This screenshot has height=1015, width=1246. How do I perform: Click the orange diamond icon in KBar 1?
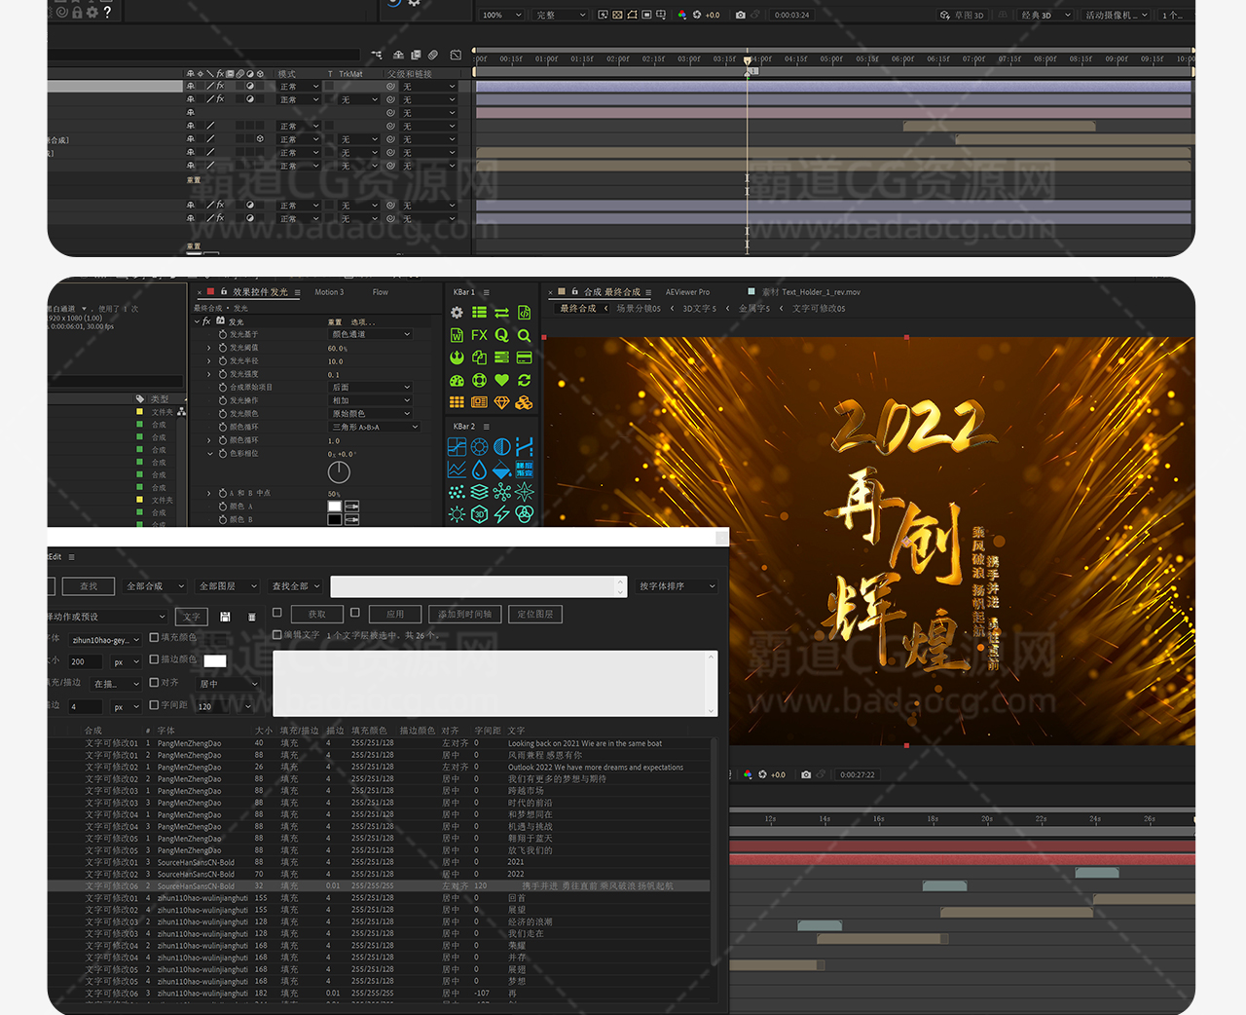click(501, 402)
